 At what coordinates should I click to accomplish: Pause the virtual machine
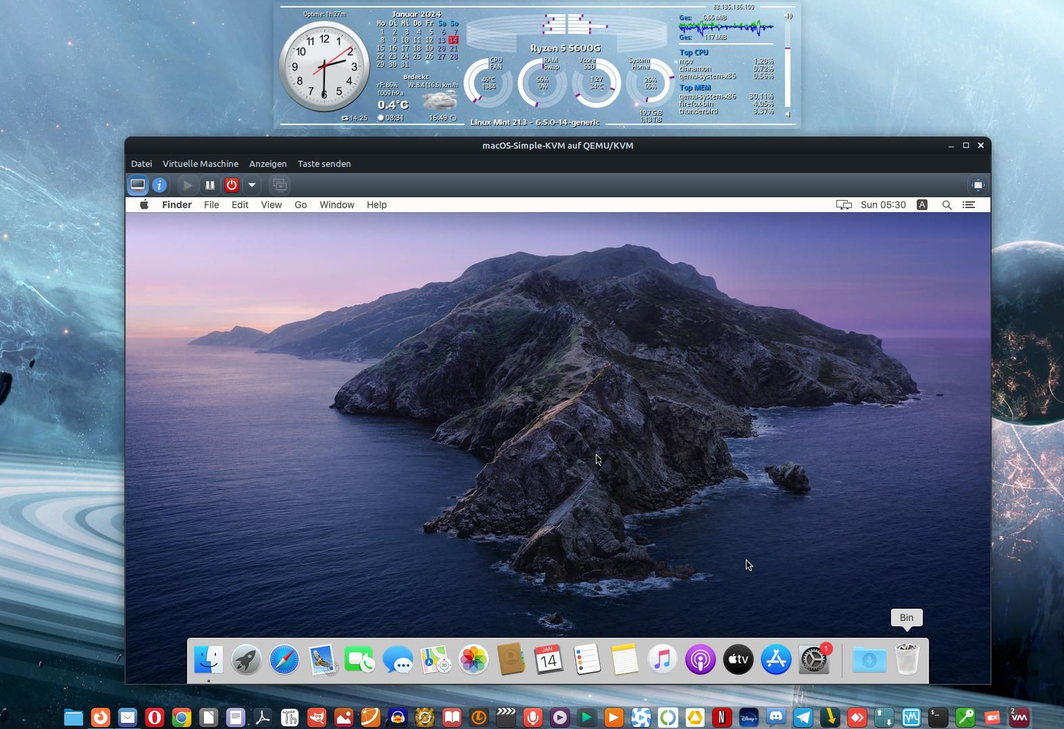210,184
